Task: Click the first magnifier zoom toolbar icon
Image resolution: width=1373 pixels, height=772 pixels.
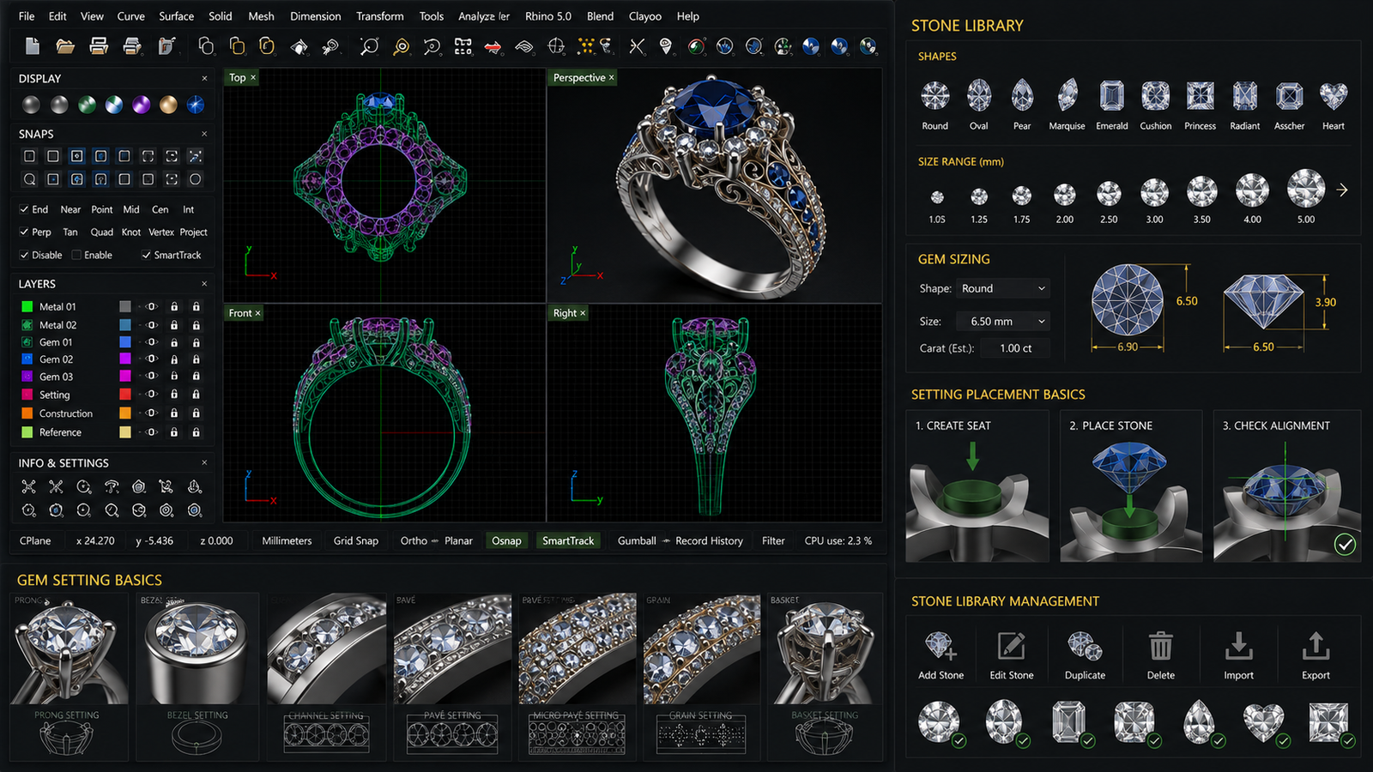Action: coord(369,46)
